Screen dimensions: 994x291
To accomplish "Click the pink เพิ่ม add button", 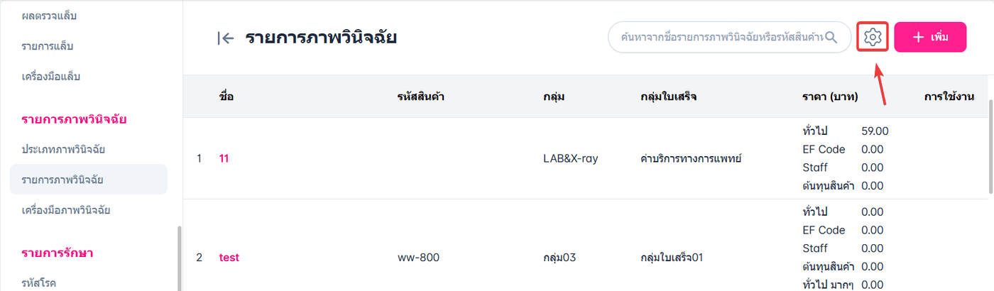I will point(930,37).
